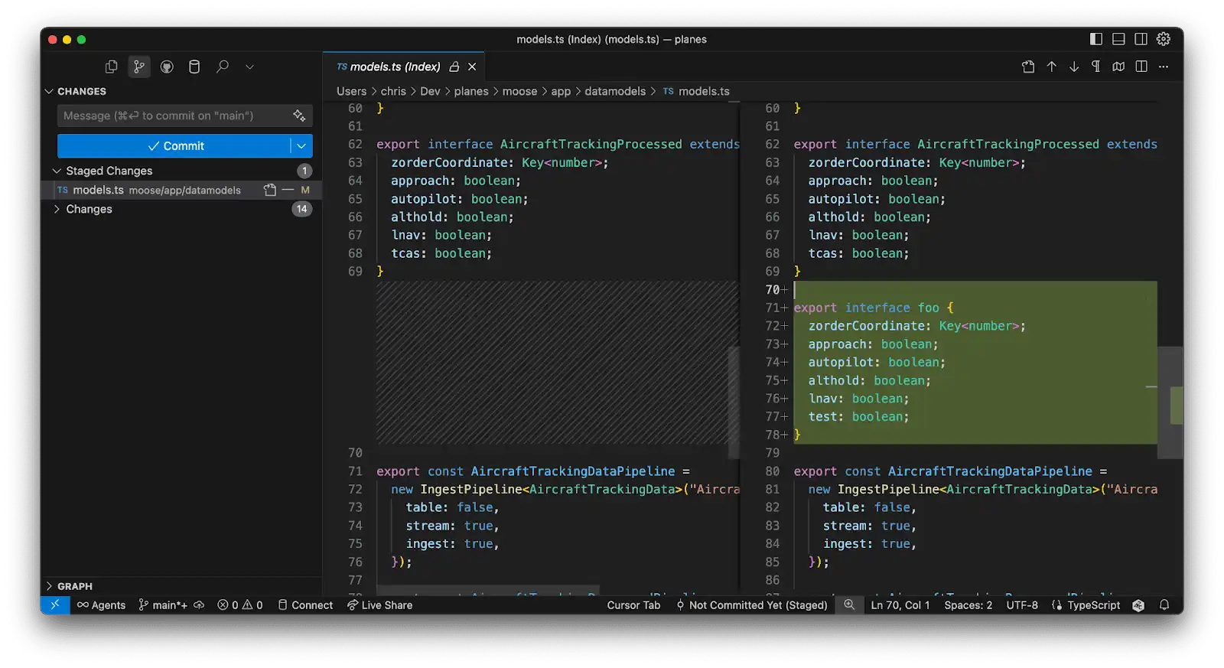Toggle bottom panel layout icon
The height and width of the screenshot is (668, 1224).
[x=1118, y=39]
